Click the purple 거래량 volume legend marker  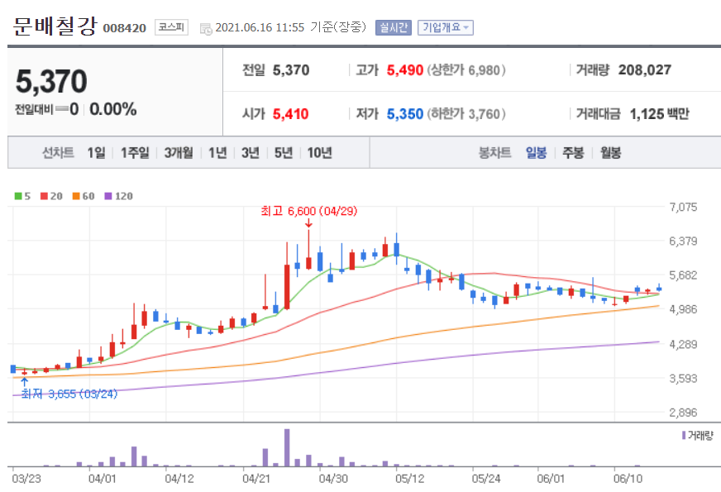pos(684,435)
